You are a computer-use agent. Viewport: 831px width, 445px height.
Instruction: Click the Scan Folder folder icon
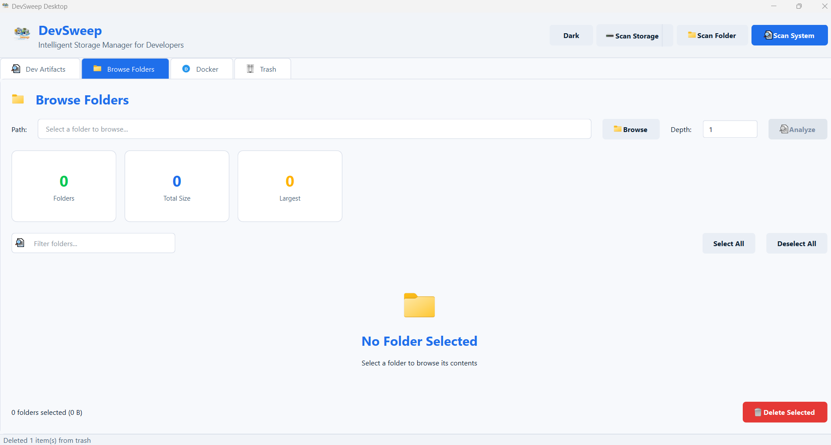692,35
